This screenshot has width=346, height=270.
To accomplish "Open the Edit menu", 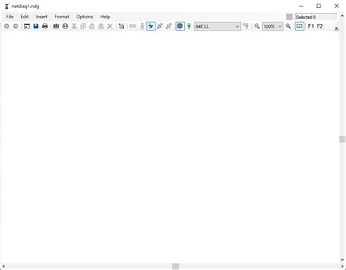I will (x=24, y=17).
